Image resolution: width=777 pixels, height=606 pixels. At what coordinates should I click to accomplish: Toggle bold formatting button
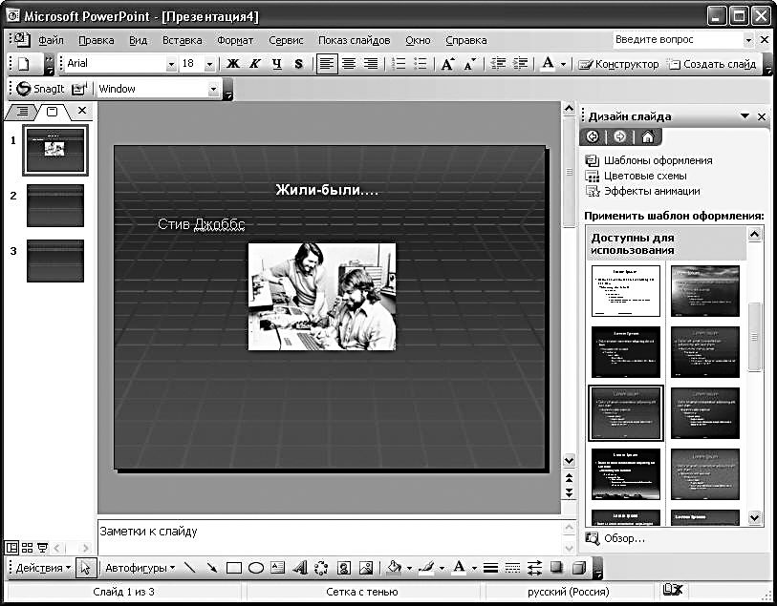coord(232,64)
